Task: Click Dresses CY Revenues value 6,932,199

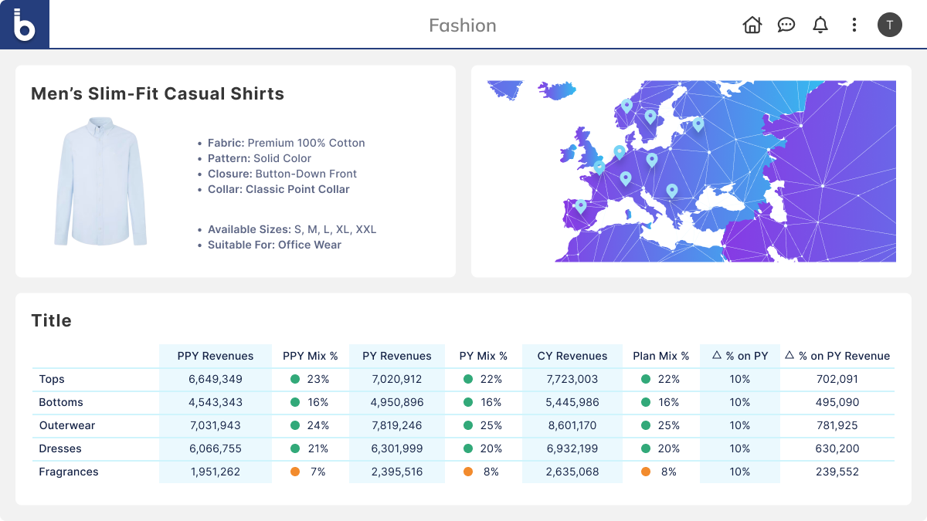Action: click(x=572, y=448)
